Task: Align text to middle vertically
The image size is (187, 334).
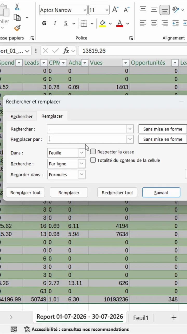Action: (154, 10)
